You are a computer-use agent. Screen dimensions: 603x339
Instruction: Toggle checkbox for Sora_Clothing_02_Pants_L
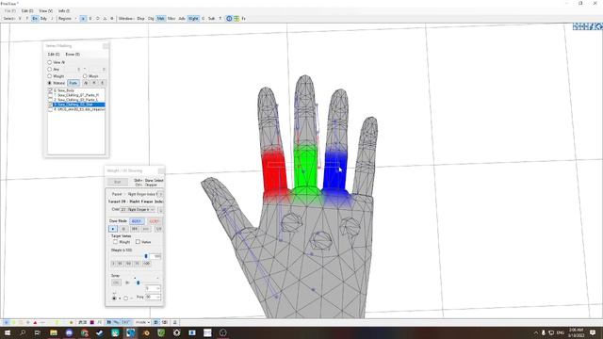pyautogui.click(x=50, y=100)
